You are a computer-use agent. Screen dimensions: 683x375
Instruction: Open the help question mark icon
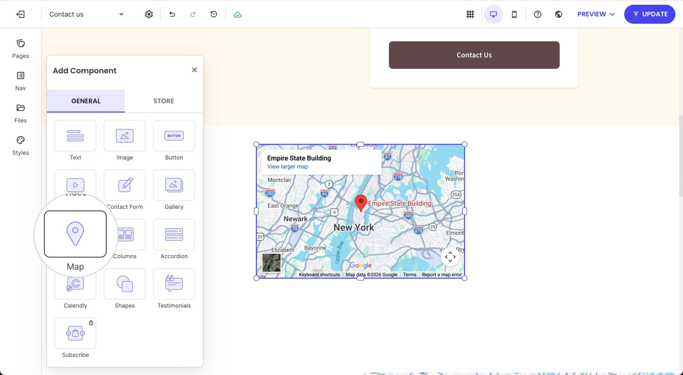pos(538,14)
